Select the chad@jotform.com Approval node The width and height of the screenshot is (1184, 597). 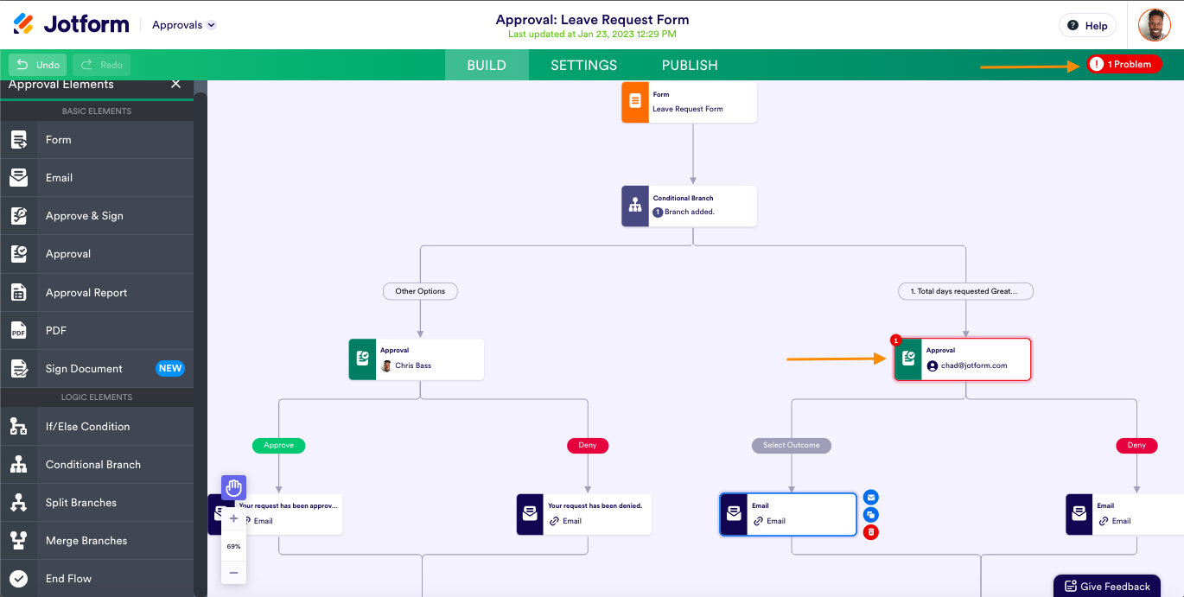[x=963, y=359]
